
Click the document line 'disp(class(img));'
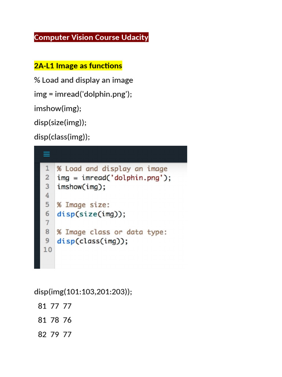tap(62, 137)
